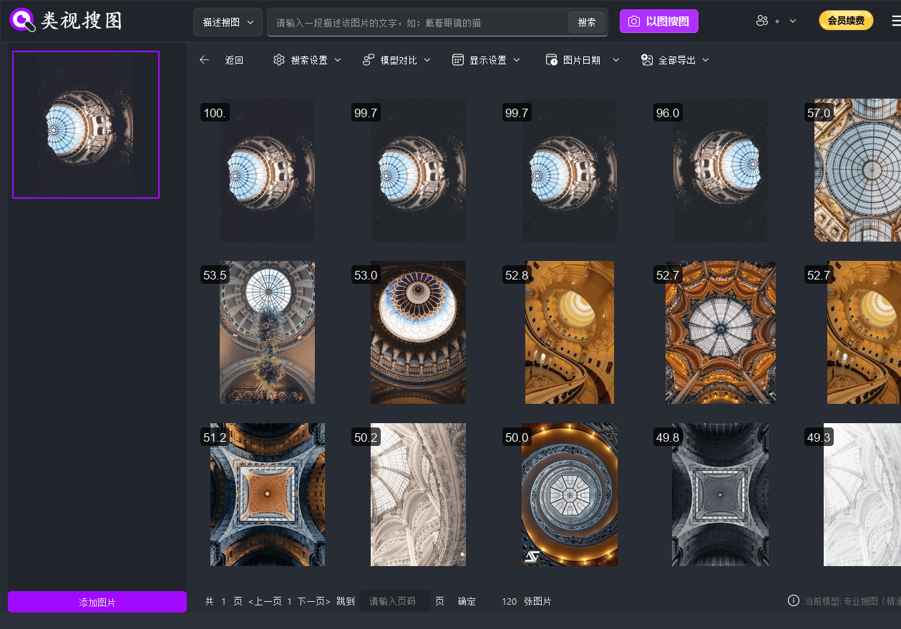Viewport: 901px width, 629px height.
Task: Click the export all icon
Action: coord(647,60)
